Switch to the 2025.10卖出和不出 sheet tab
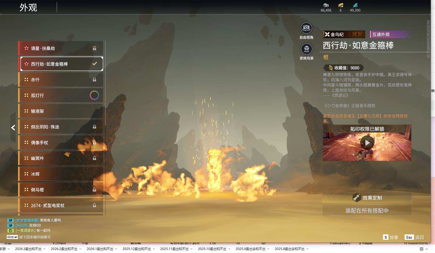 pyautogui.click(x=212, y=249)
